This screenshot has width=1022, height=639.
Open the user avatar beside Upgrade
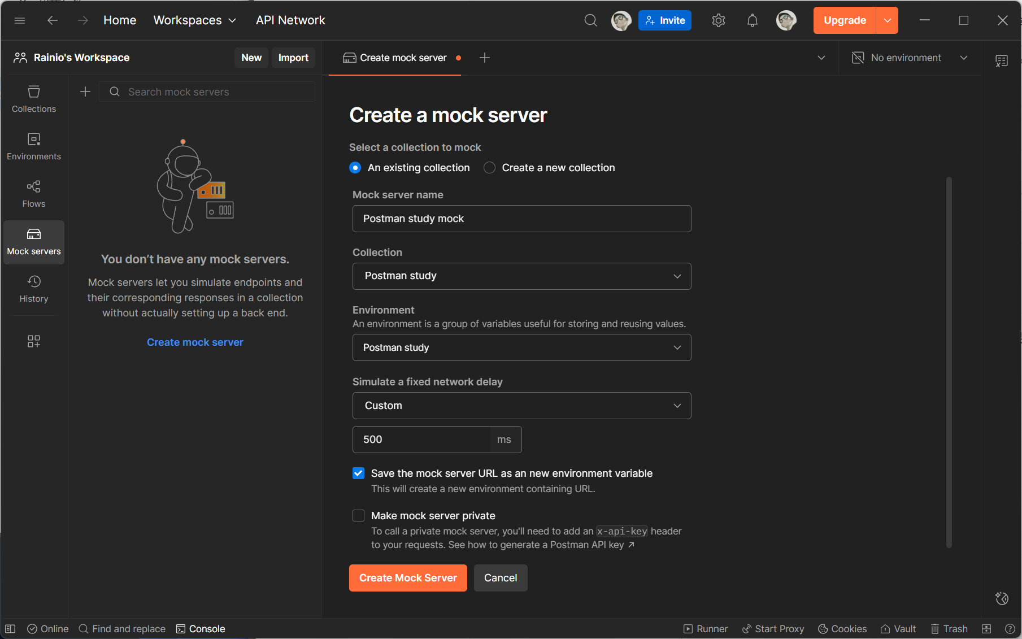pyautogui.click(x=786, y=20)
